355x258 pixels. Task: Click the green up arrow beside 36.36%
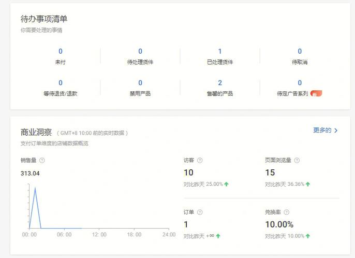coord(308,184)
